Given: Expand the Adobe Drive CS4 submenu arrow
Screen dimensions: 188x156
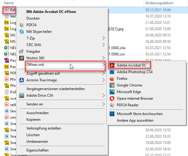Looking at the screenshot, I should click(x=103, y=95).
